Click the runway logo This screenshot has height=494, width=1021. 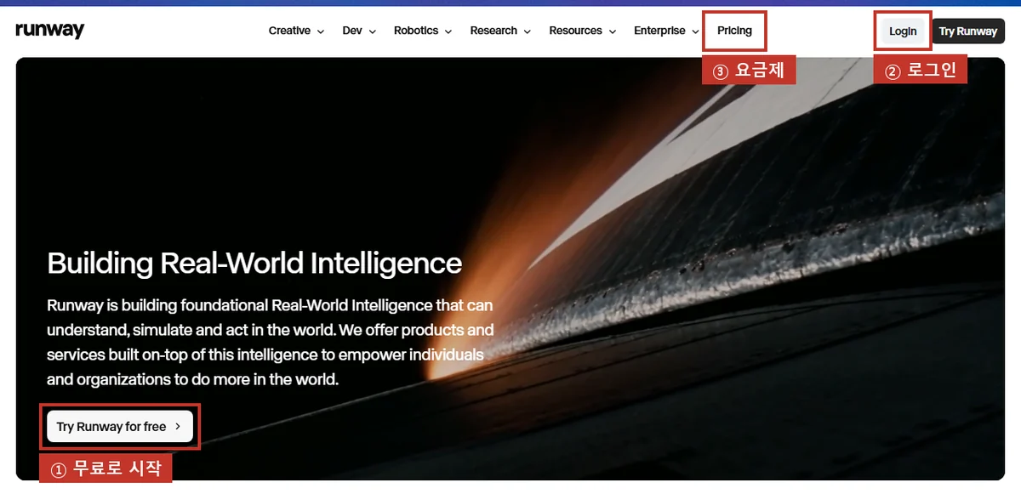[50, 31]
